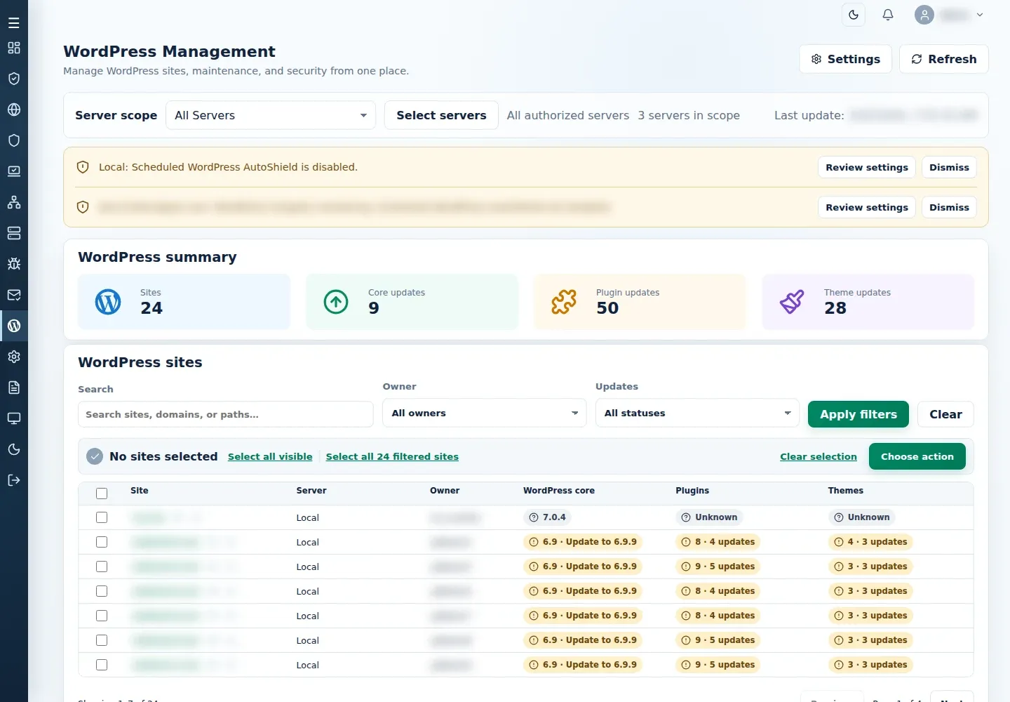The width and height of the screenshot is (1010, 702).
Task: Click Select all 24 filtered sites link
Action: click(x=392, y=456)
